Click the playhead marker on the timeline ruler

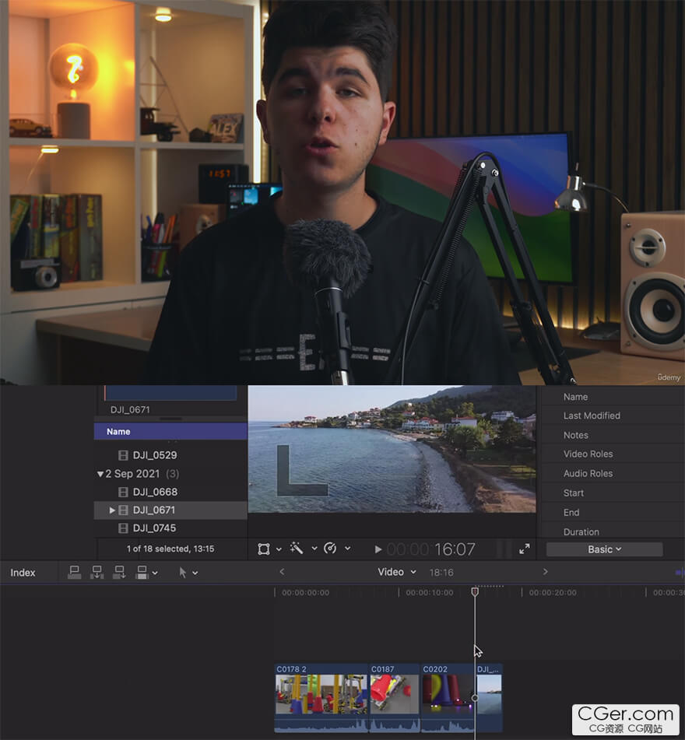(475, 592)
